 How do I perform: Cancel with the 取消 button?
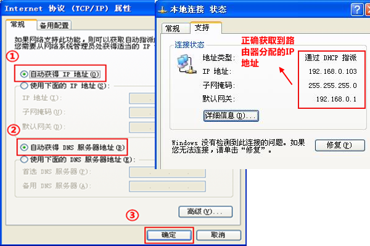[219, 235]
